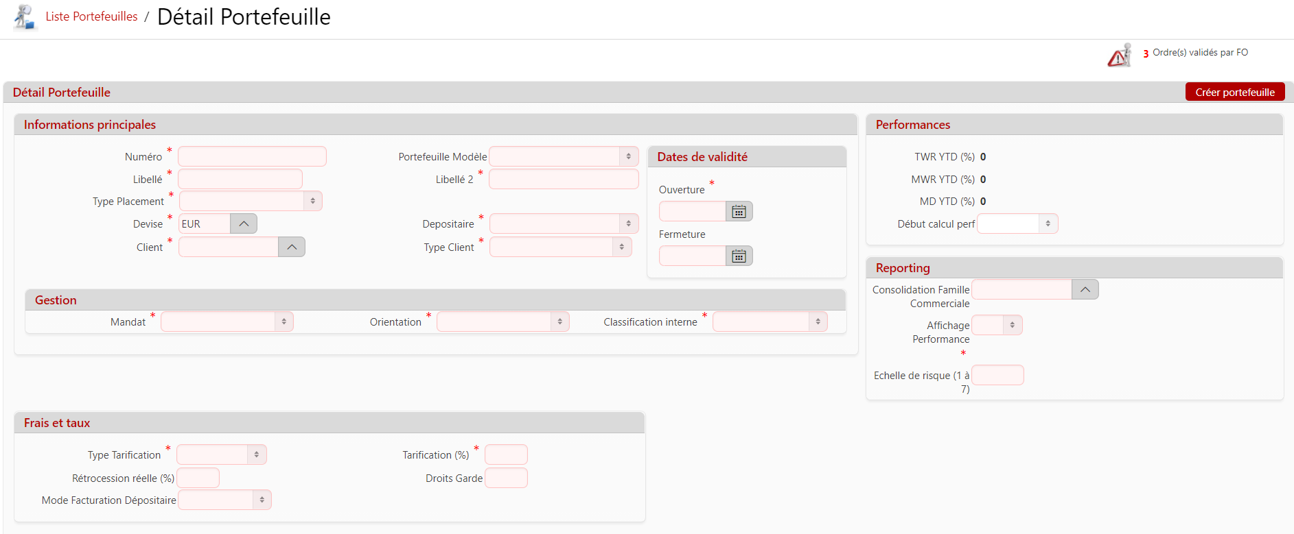The height and width of the screenshot is (534, 1294).
Task: Open the Ouverture date calendar picker
Action: pos(739,212)
